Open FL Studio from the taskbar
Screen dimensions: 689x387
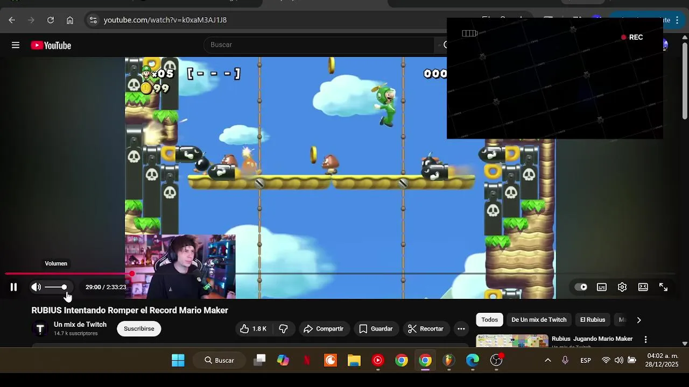(x=449, y=360)
